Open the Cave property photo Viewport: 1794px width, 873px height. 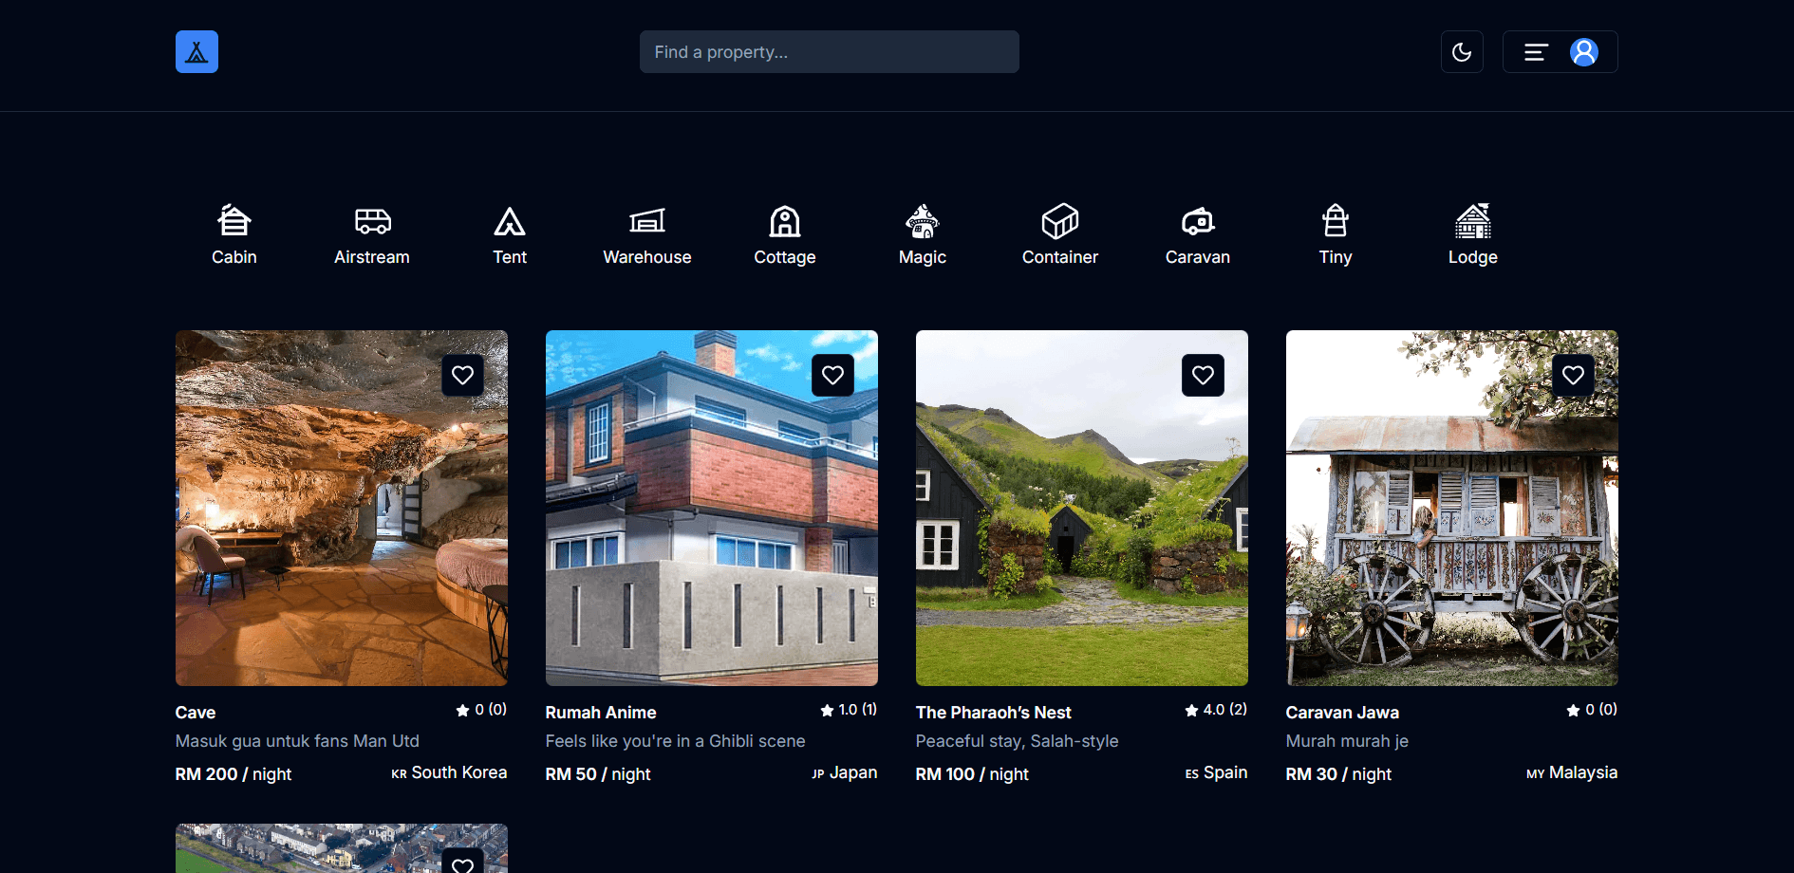click(x=342, y=508)
